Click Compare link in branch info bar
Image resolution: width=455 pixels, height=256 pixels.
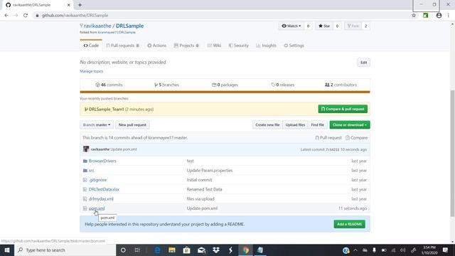pos(356,137)
